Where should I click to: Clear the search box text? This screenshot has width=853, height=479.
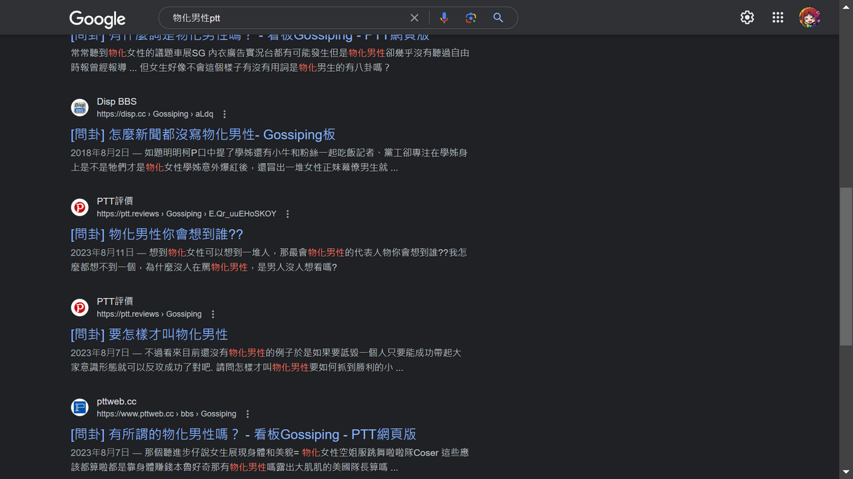(x=415, y=18)
